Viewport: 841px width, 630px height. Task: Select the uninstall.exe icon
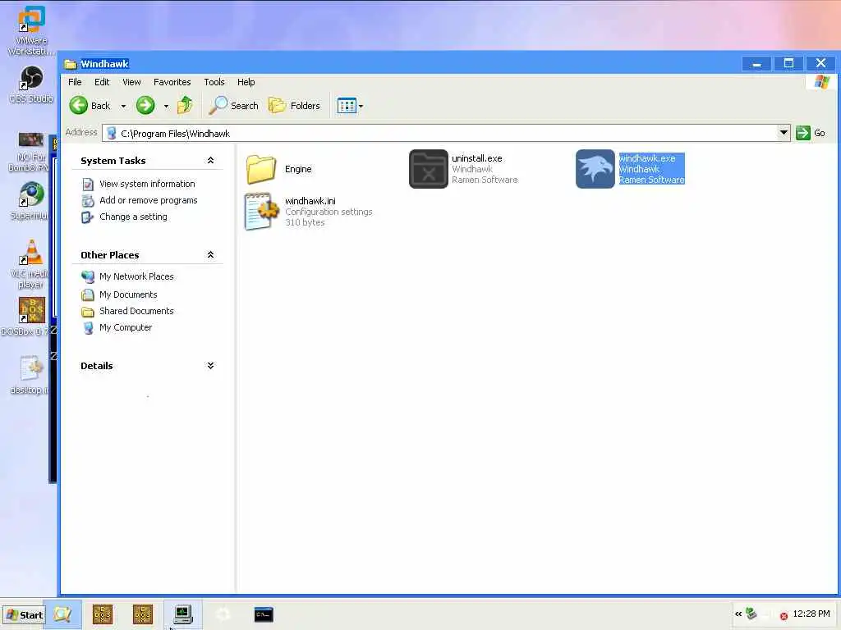click(428, 169)
